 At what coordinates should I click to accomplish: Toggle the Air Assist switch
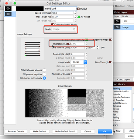pos(79,17)
